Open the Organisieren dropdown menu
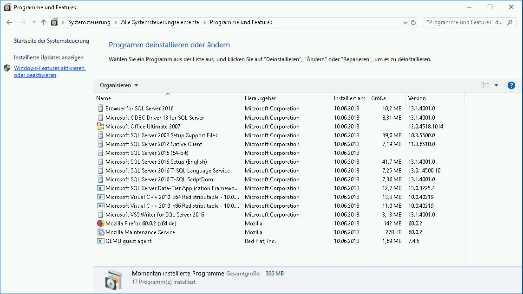 [x=119, y=85]
